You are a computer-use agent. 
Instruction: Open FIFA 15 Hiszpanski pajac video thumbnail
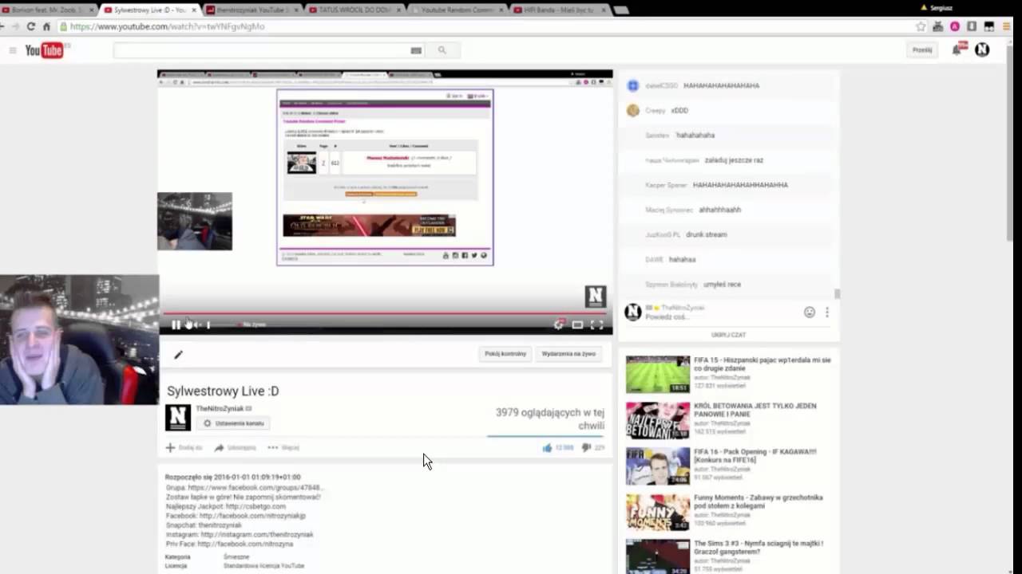658,374
